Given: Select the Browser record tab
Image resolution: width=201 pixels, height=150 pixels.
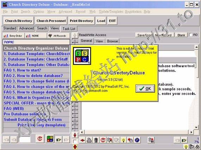Looking at the screenshot, I should (113, 41).
